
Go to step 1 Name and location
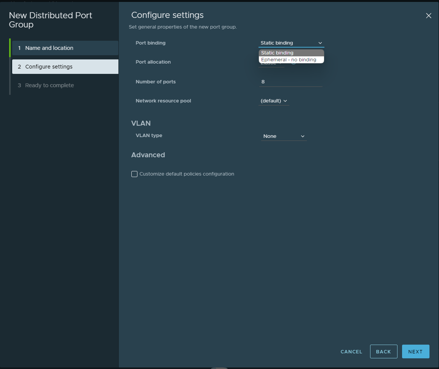pos(65,48)
